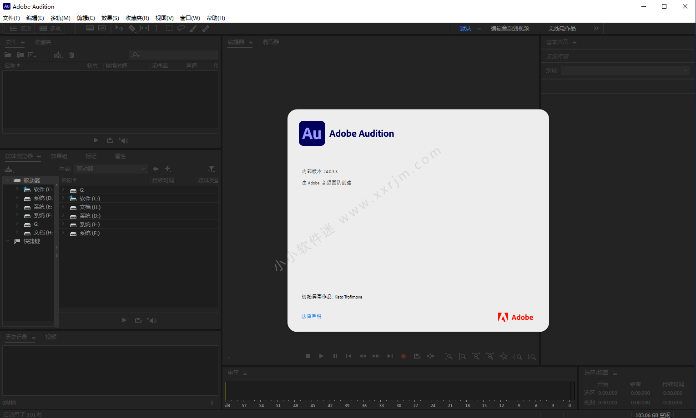Click the zoom out full icon
Screen dimensions: 696x418
(504, 357)
